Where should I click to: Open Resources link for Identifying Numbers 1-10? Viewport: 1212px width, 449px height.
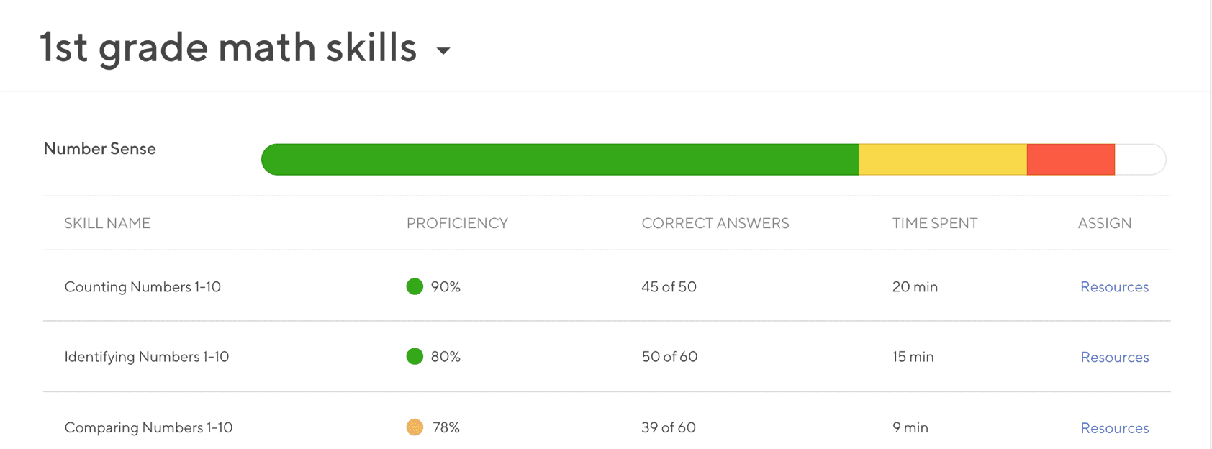click(1114, 357)
